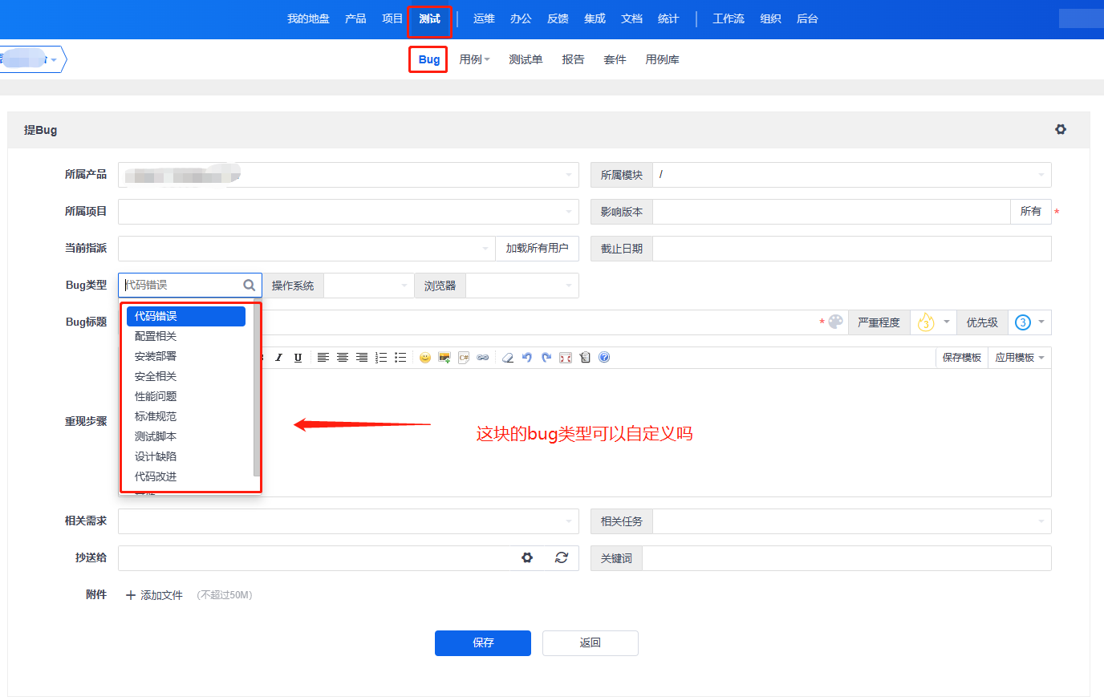Click the blue 保存 button
Viewport: 1104px width, 697px height.
483,642
